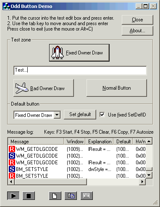The width and height of the screenshot is (160, 207).
Task: Click the horizontal scrollbar thumb in the log
Action: pos(50,181)
